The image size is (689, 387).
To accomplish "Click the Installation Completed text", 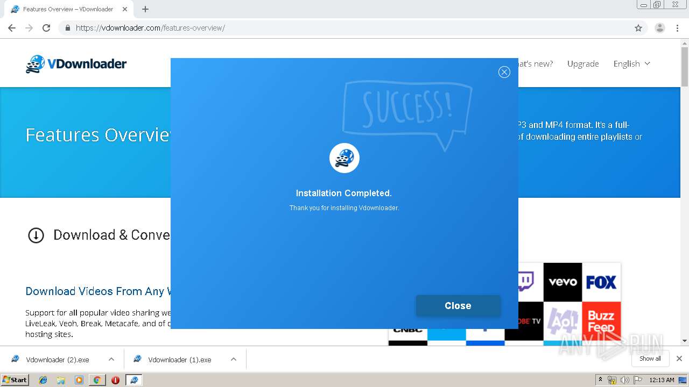I will [x=344, y=193].
